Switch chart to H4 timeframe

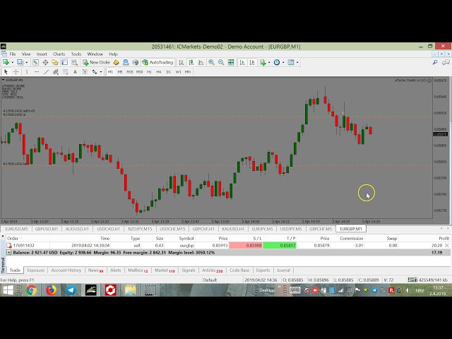pos(159,72)
